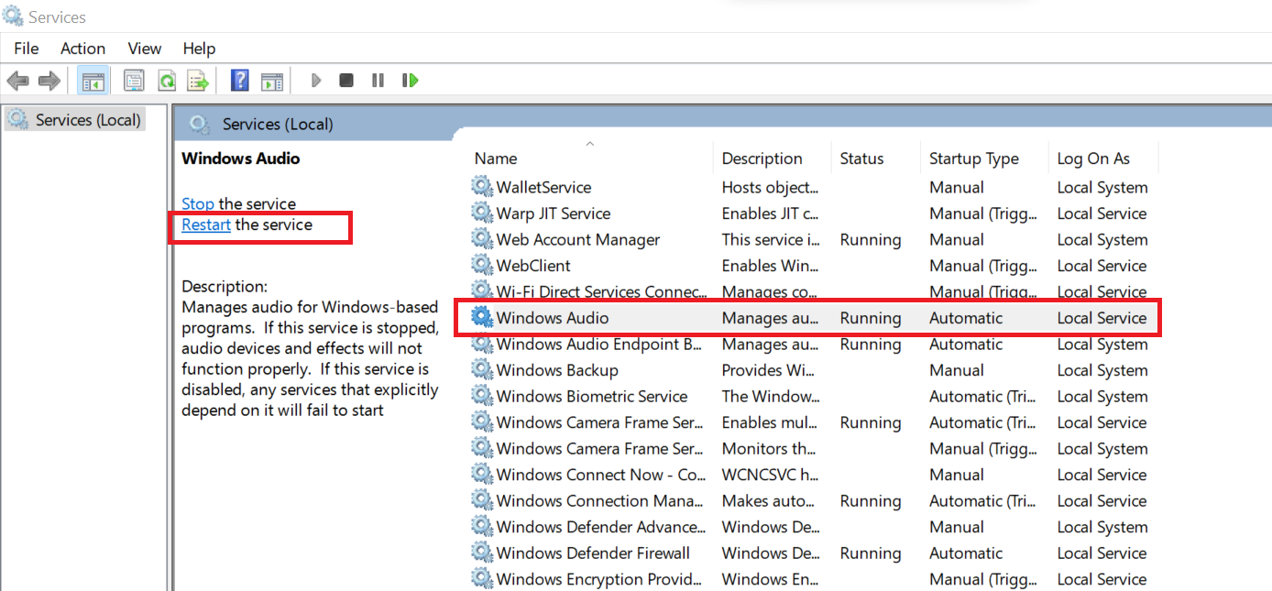Open the File menu
The height and width of the screenshot is (591, 1272).
pos(26,49)
